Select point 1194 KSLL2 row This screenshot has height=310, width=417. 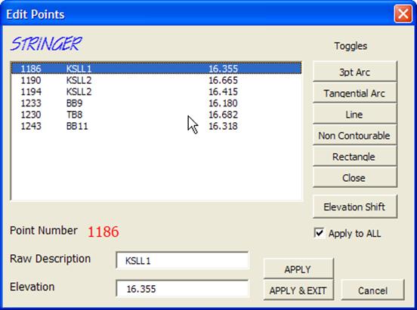(x=156, y=92)
